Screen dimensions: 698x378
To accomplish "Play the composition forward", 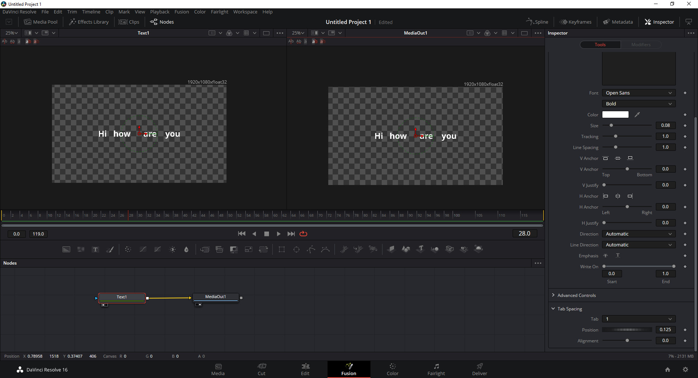I will (278, 234).
